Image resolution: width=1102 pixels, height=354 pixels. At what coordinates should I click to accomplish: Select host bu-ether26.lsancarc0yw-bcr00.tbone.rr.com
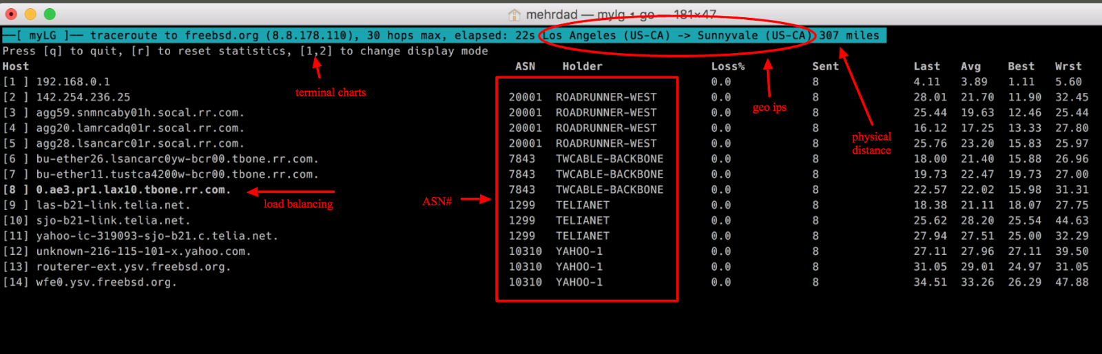177,159
